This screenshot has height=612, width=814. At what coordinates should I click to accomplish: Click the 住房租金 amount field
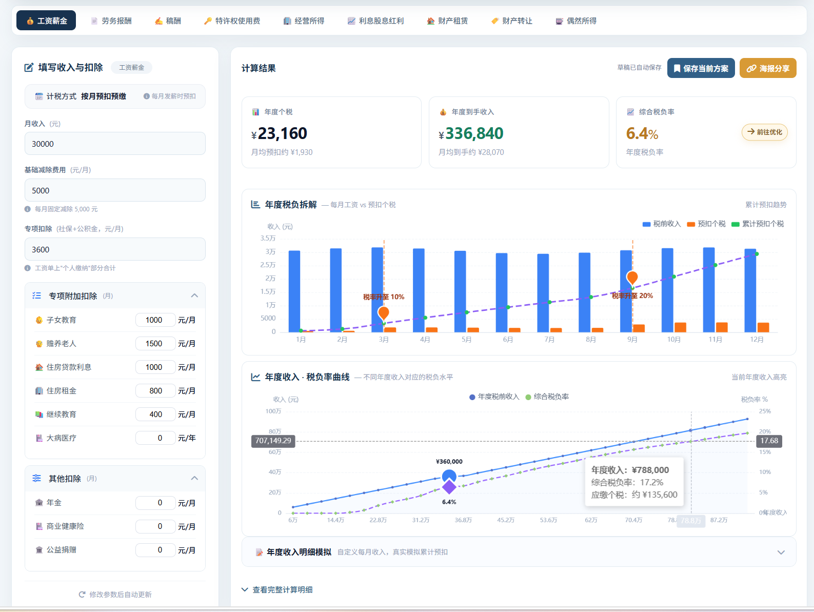pyautogui.click(x=155, y=391)
